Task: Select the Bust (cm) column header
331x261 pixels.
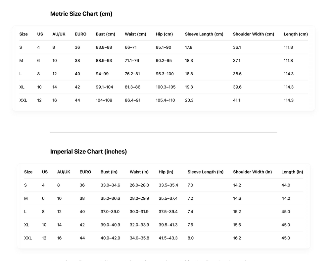Action: coord(105,34)
